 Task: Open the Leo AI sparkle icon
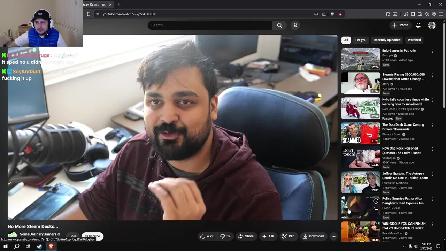(x=427, y=14)
